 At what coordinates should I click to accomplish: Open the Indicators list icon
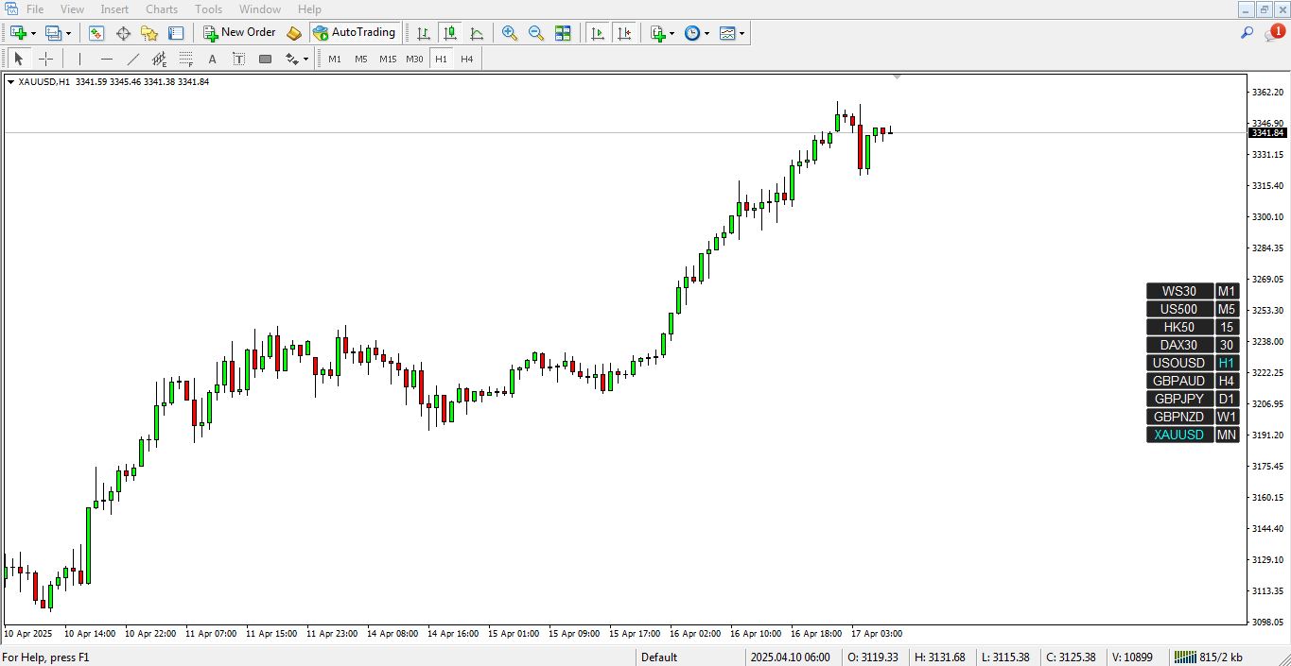coord(658,33)
